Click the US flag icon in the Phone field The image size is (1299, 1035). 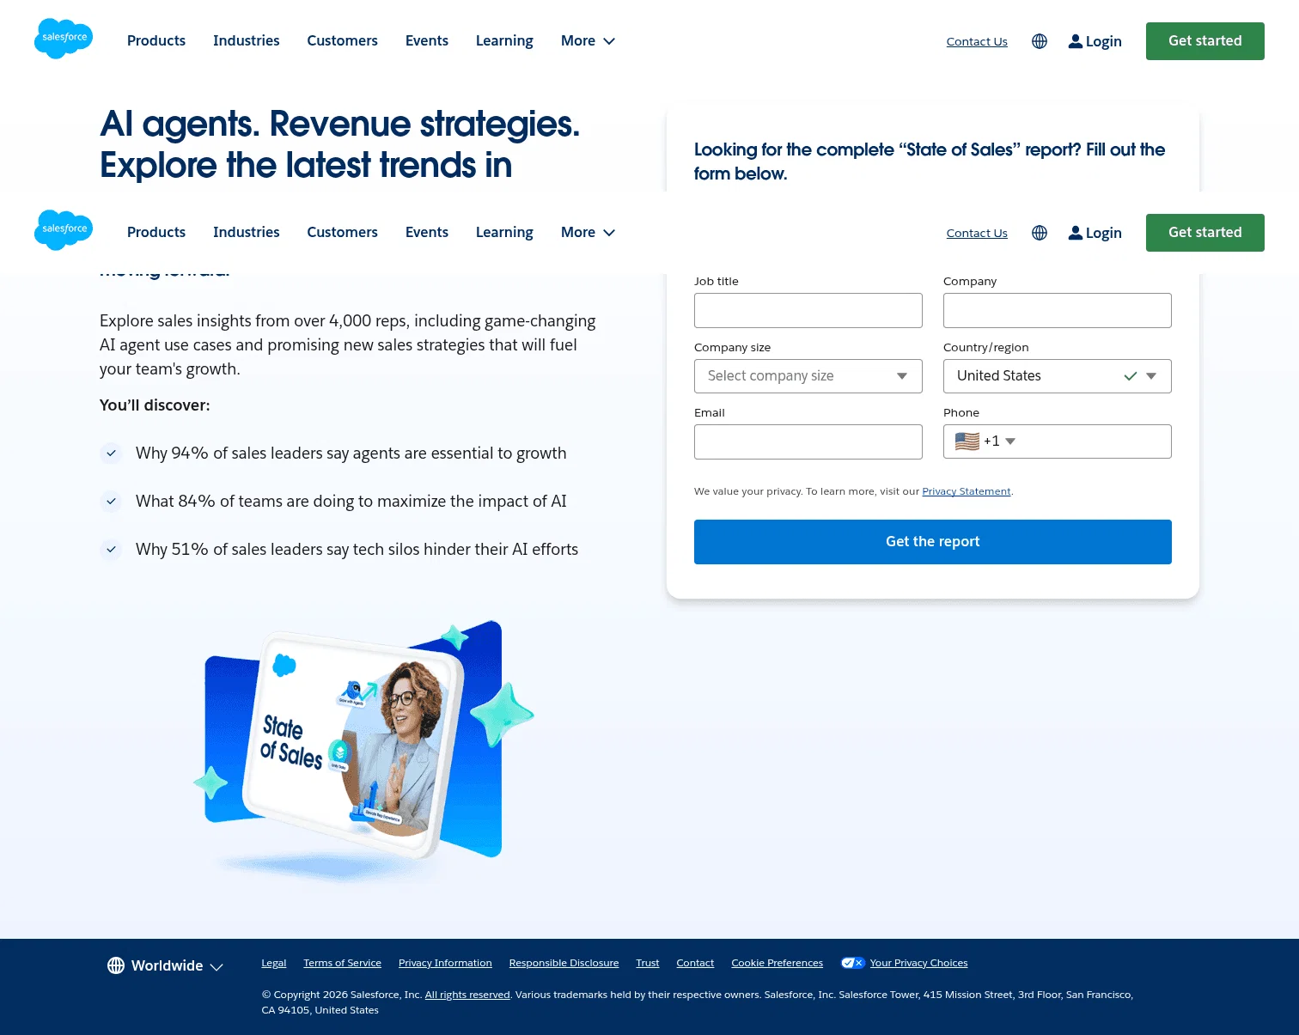click(967, 441)
